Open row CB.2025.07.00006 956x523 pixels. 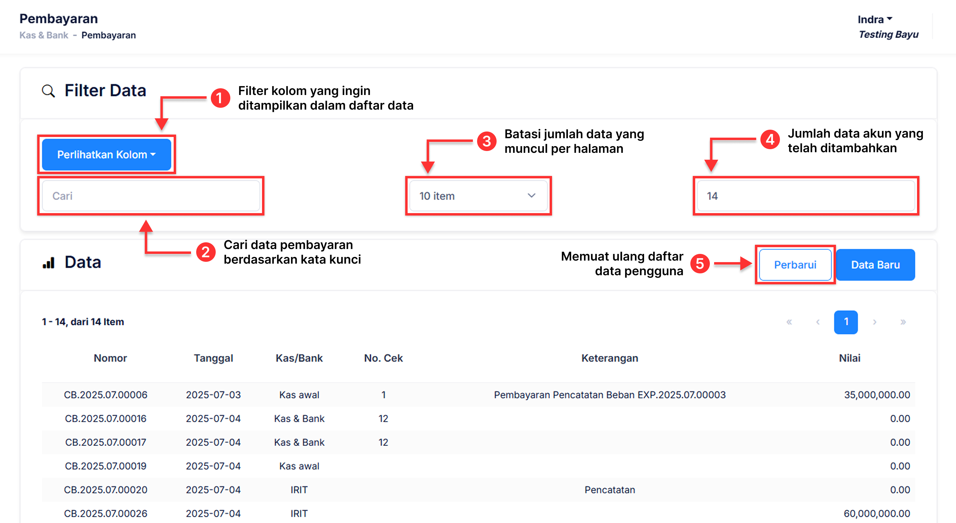coord(105,395)
